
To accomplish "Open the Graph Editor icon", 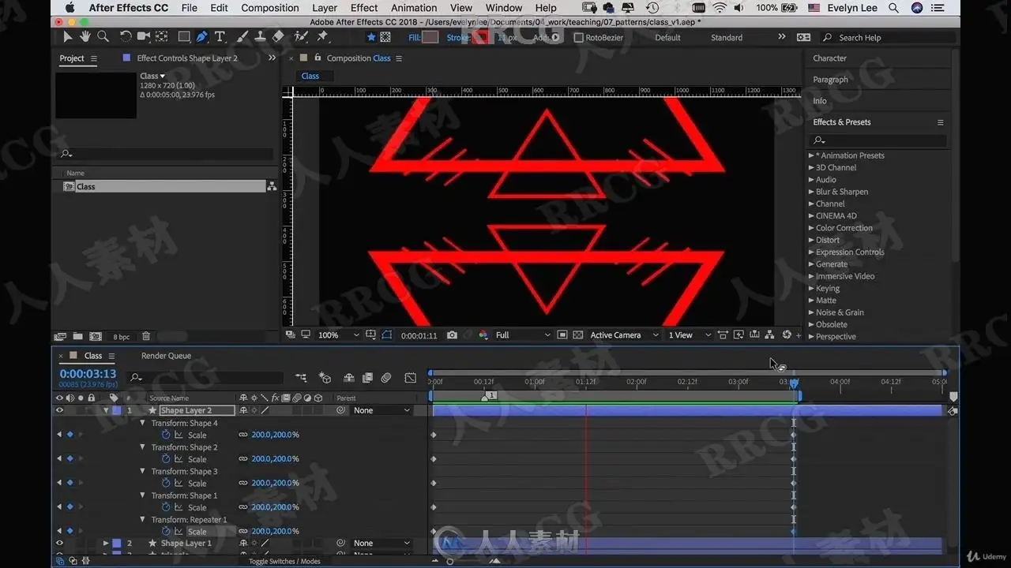I will [410, 378].
